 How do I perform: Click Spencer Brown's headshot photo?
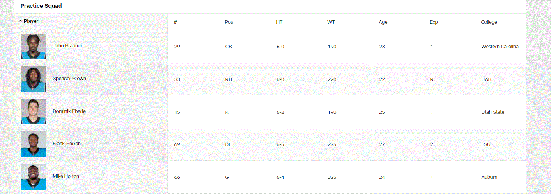(x=33, y=79)
